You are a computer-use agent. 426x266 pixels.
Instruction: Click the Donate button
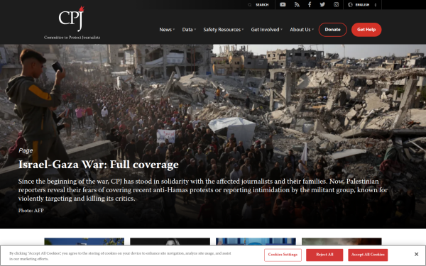[332, 30]
